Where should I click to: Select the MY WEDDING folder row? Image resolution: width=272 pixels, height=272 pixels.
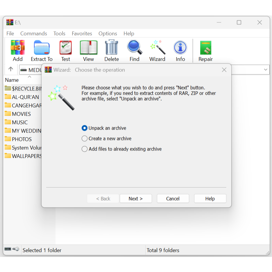tap(23, 130)
